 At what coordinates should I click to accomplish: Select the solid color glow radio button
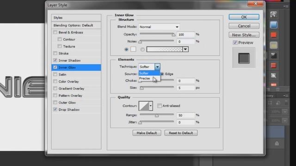tap(126, 49)
